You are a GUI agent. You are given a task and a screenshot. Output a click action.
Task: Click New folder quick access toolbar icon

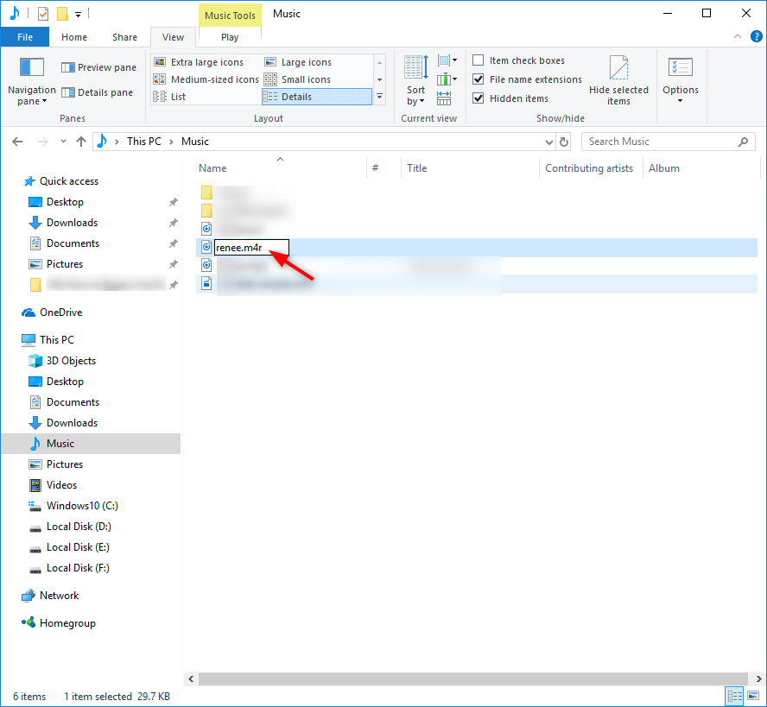pos(62,14)
